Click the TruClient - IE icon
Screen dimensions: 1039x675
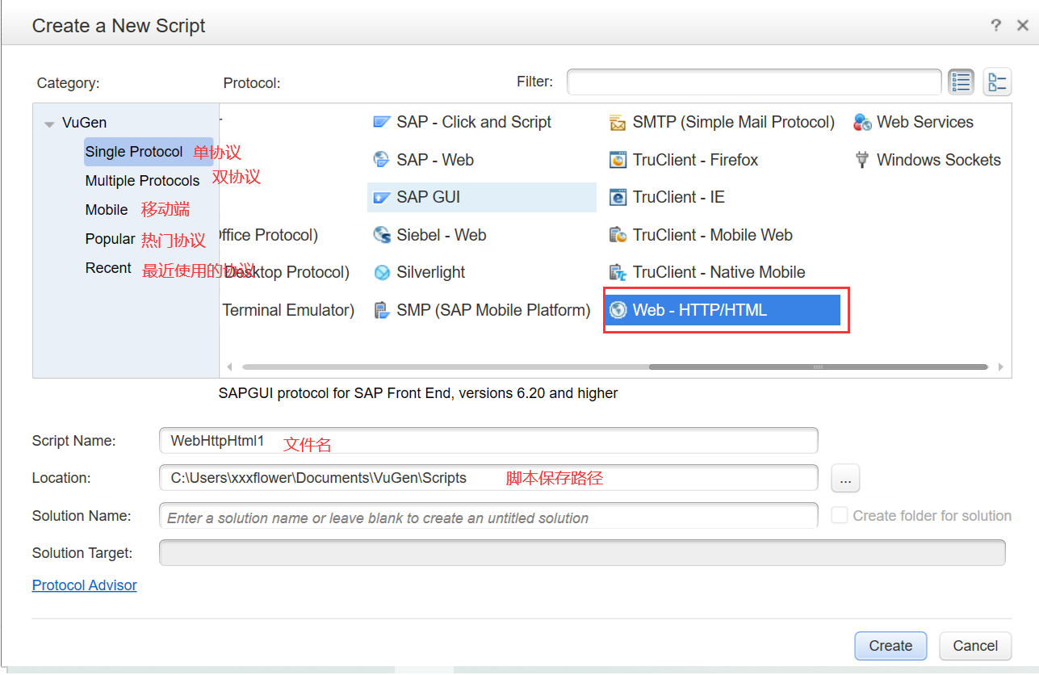click(618, 198)
